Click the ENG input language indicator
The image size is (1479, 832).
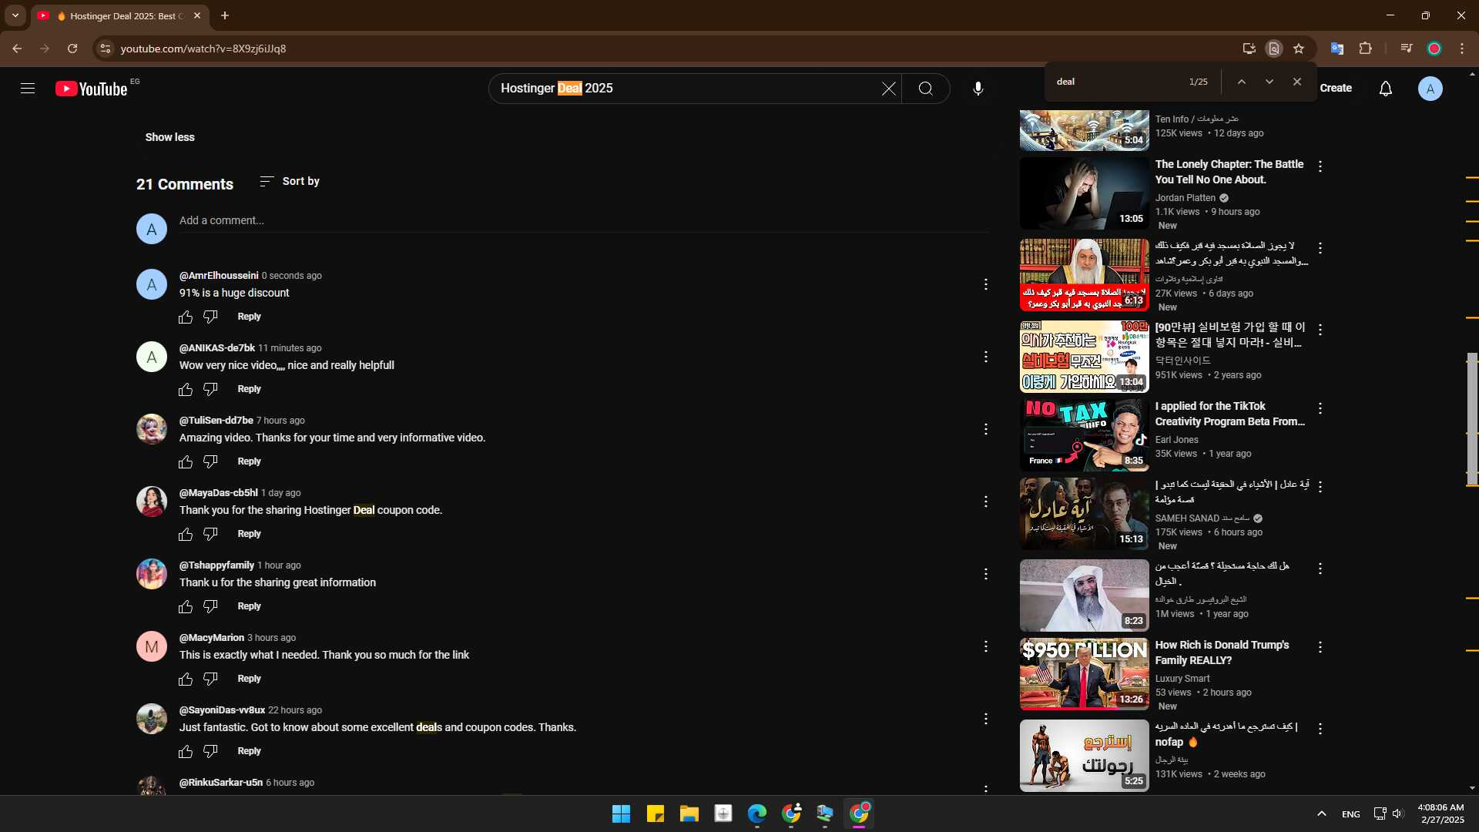click(1350, 814)
